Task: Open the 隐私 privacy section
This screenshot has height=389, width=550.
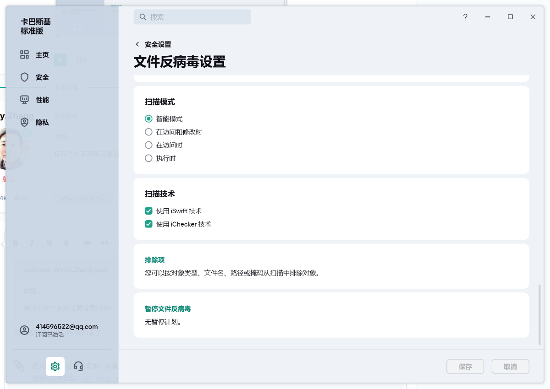Action: coord(42,123)
